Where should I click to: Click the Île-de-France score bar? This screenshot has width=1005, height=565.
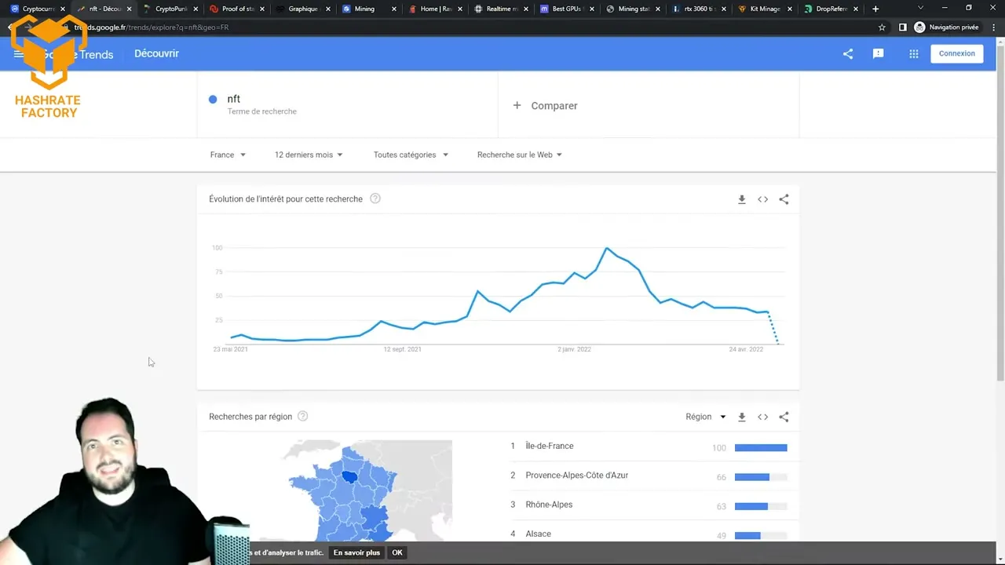point(760,447)
